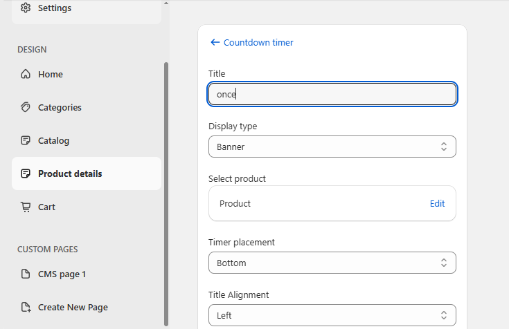Open the Title Alignment Left dropdown
This screenshot has height=329, width=509.
[x=332, y=315]
